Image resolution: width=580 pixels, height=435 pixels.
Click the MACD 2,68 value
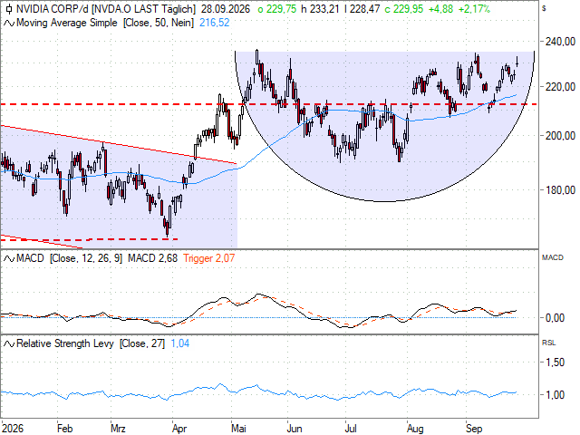pos(152,258)
